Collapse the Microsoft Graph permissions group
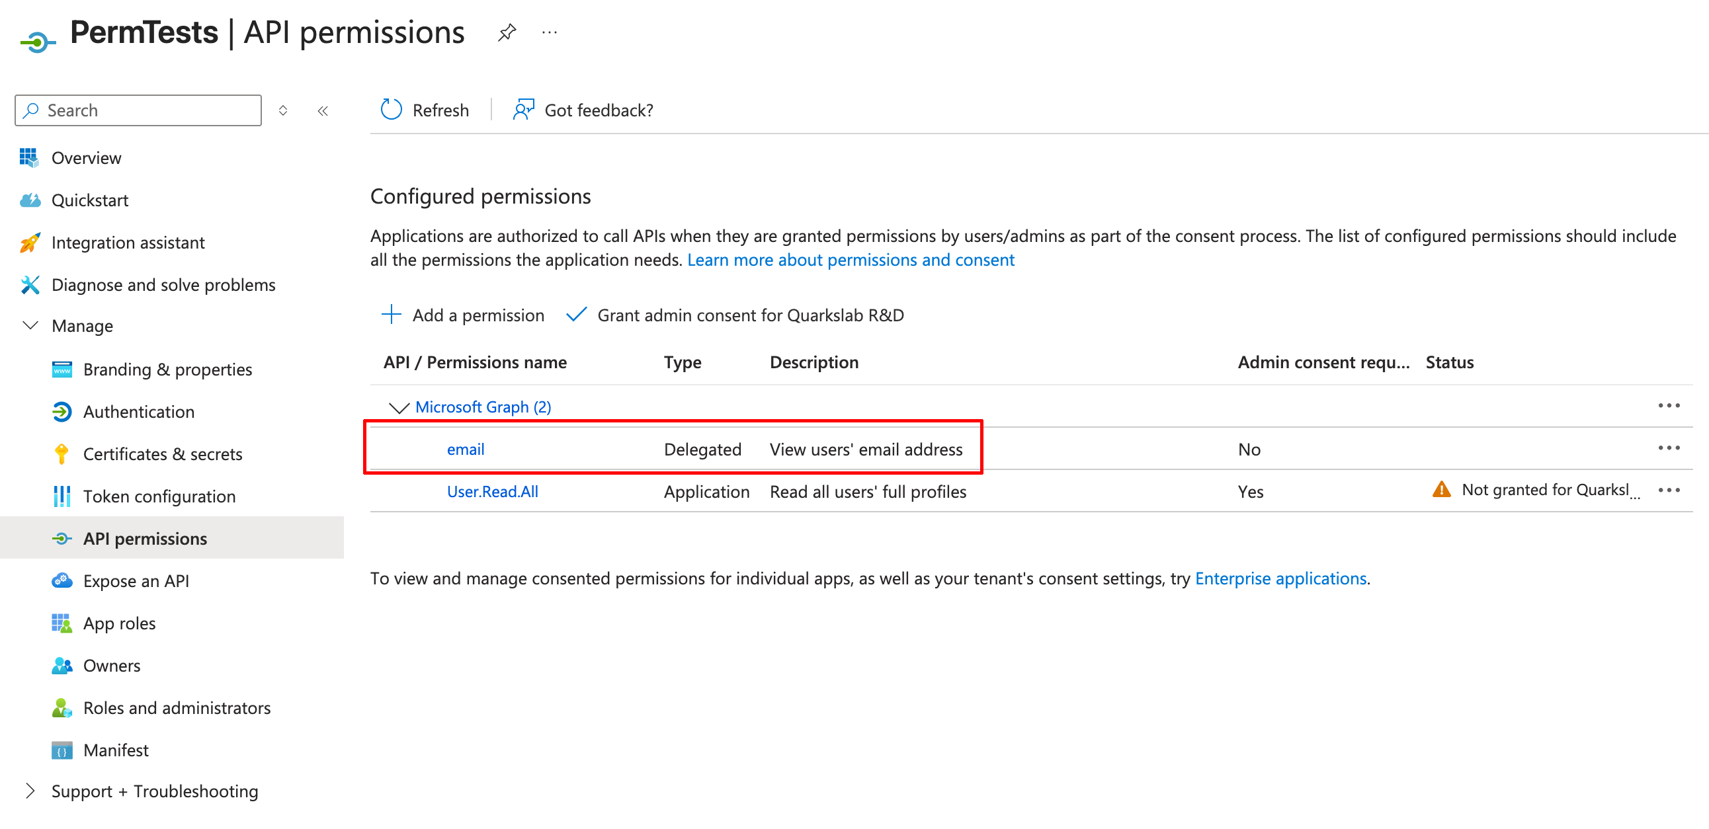Screen dimensions: 1709x829 coord(399,407)
